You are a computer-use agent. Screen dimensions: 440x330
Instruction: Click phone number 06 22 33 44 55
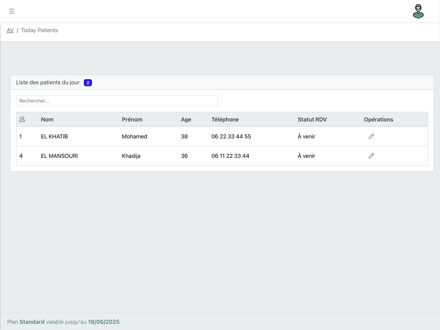pyautogui.click(x=231, y=137)
